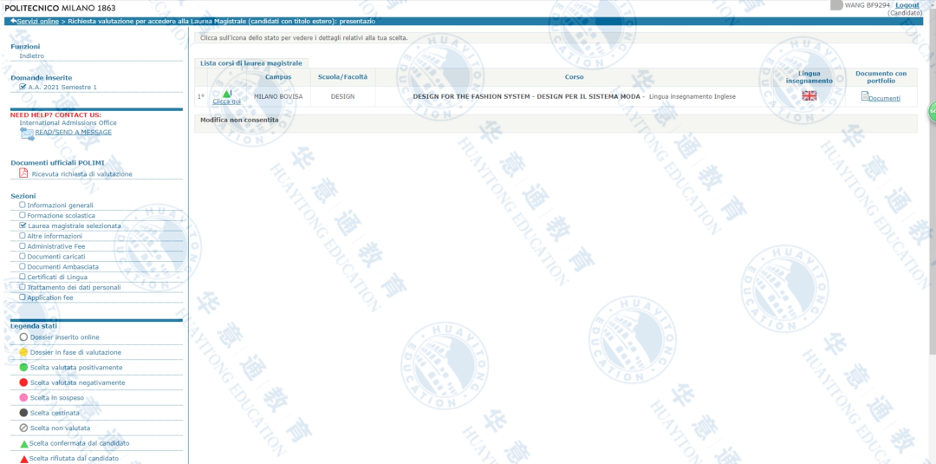The image size is (936, 464).
Task: Click the pink Scelta in sospeso icon
Action: tap(23, 398)
